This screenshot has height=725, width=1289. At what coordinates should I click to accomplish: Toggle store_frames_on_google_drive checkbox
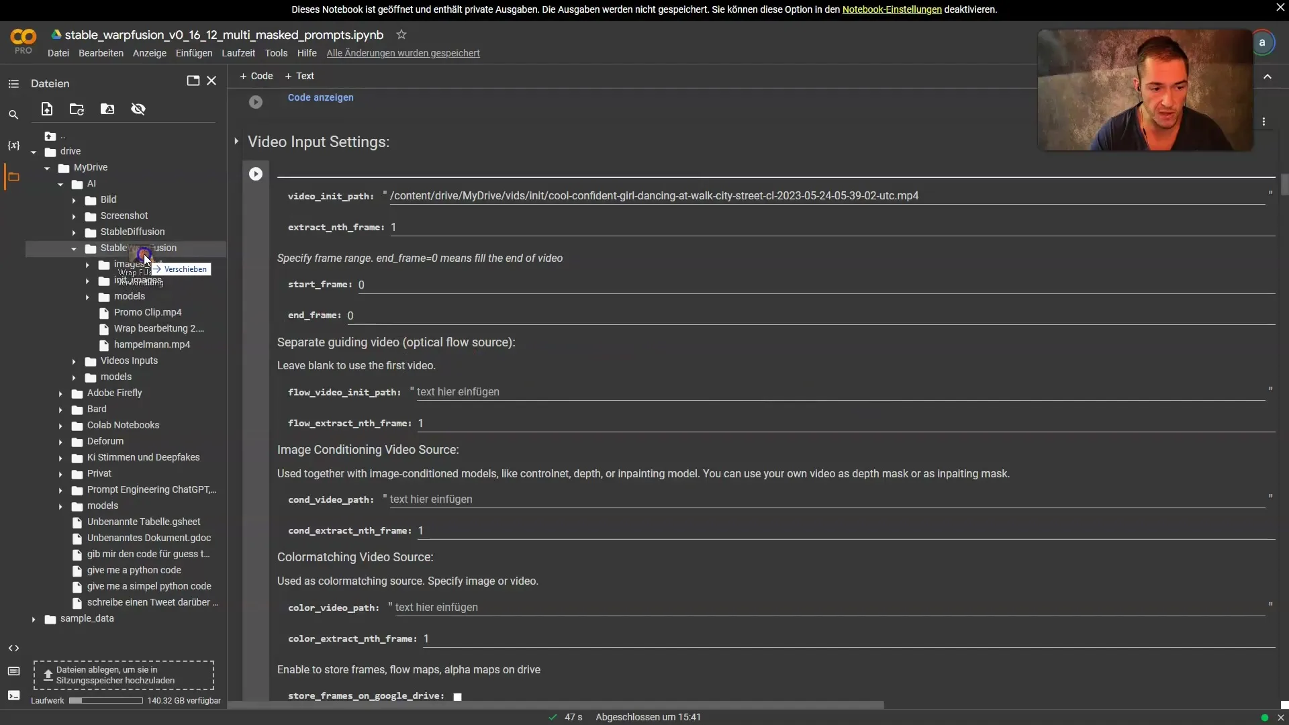[x=458, y=695]
